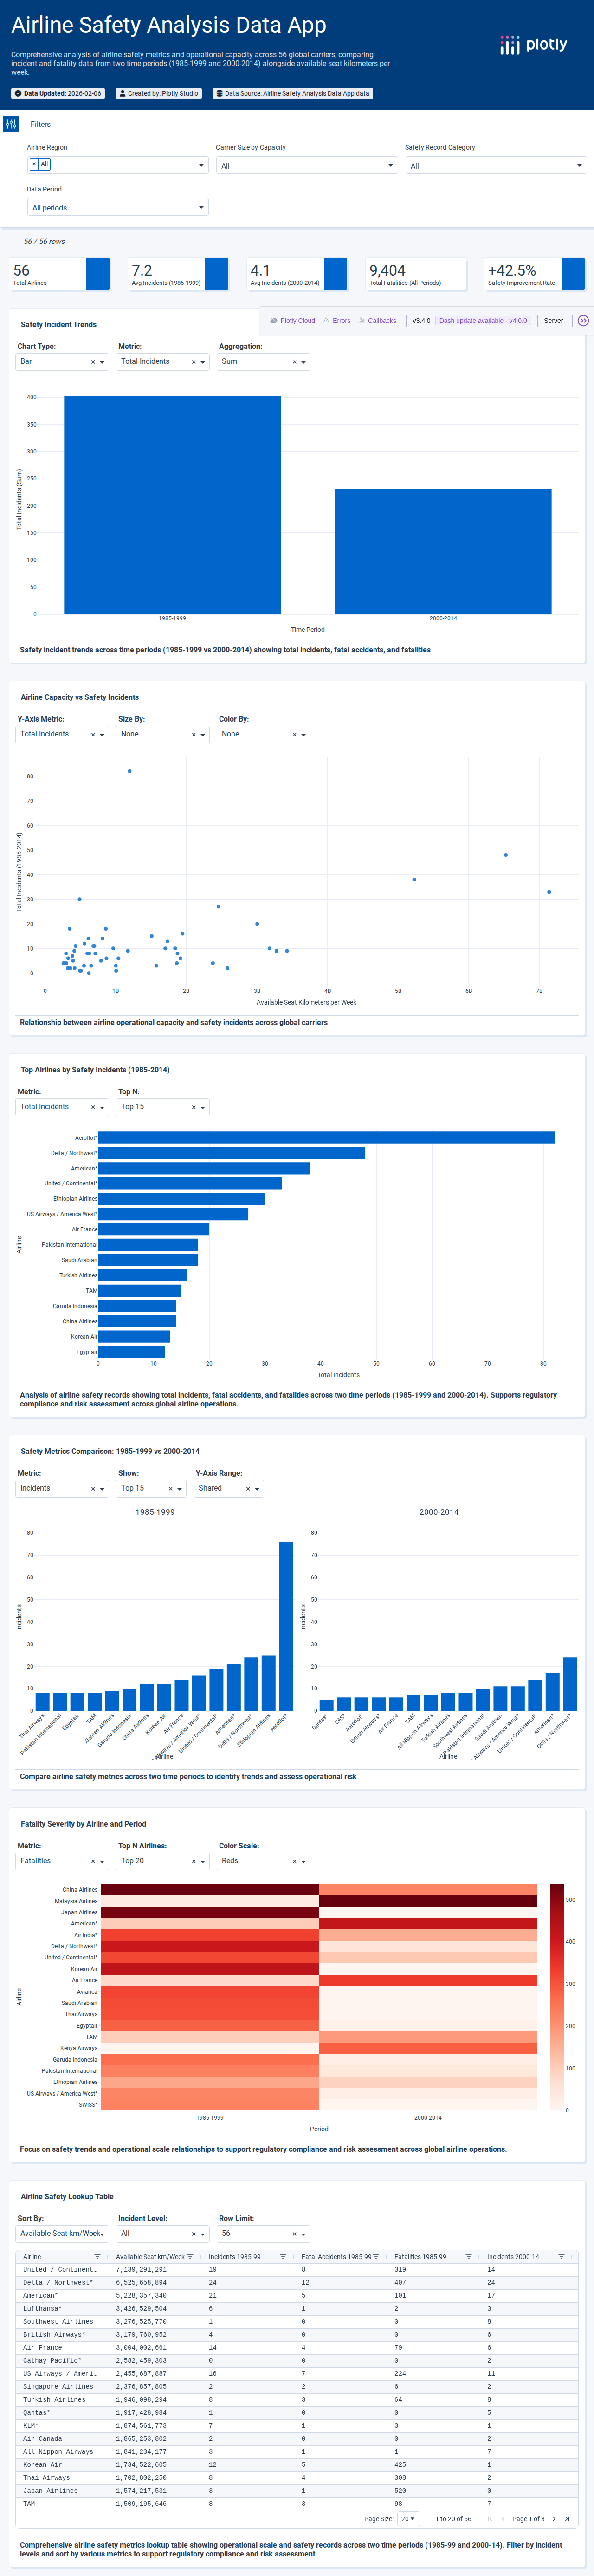The height and width of the screenshot is (2576, 594).
Task: Open Incidents 1985-99 column filter icon
Action: pos(283,2257)
